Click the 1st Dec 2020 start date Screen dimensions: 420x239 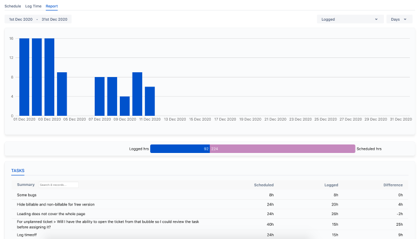pyautogui.click(x=21, y=19)
